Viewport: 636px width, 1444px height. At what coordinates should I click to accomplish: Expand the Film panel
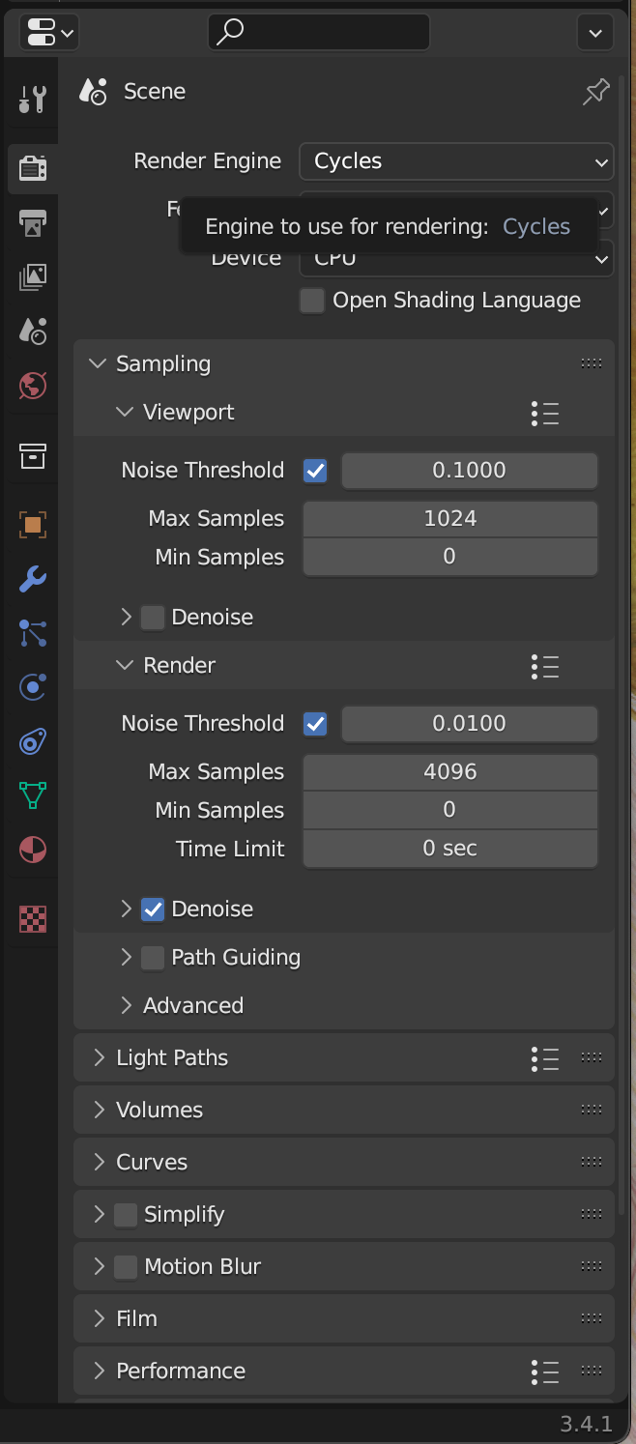point(99,1319)
